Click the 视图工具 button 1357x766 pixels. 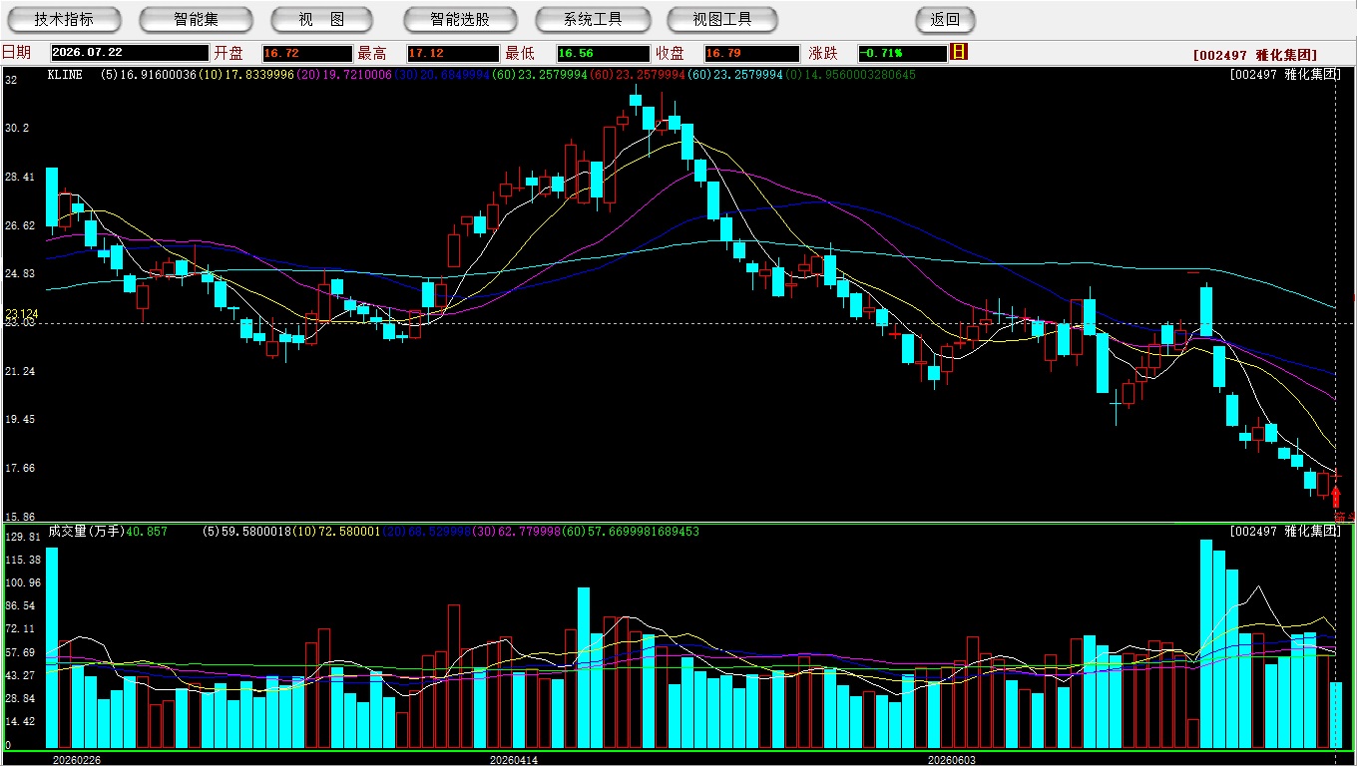[723, 19]
